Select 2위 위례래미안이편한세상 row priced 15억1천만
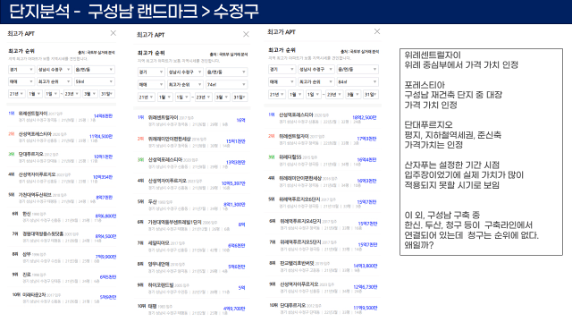572x322 pixels. (192, 141)
